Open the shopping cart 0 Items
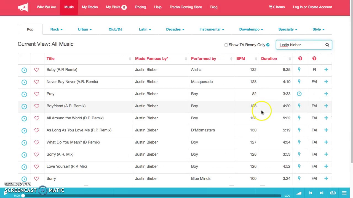 coord(277,7)
